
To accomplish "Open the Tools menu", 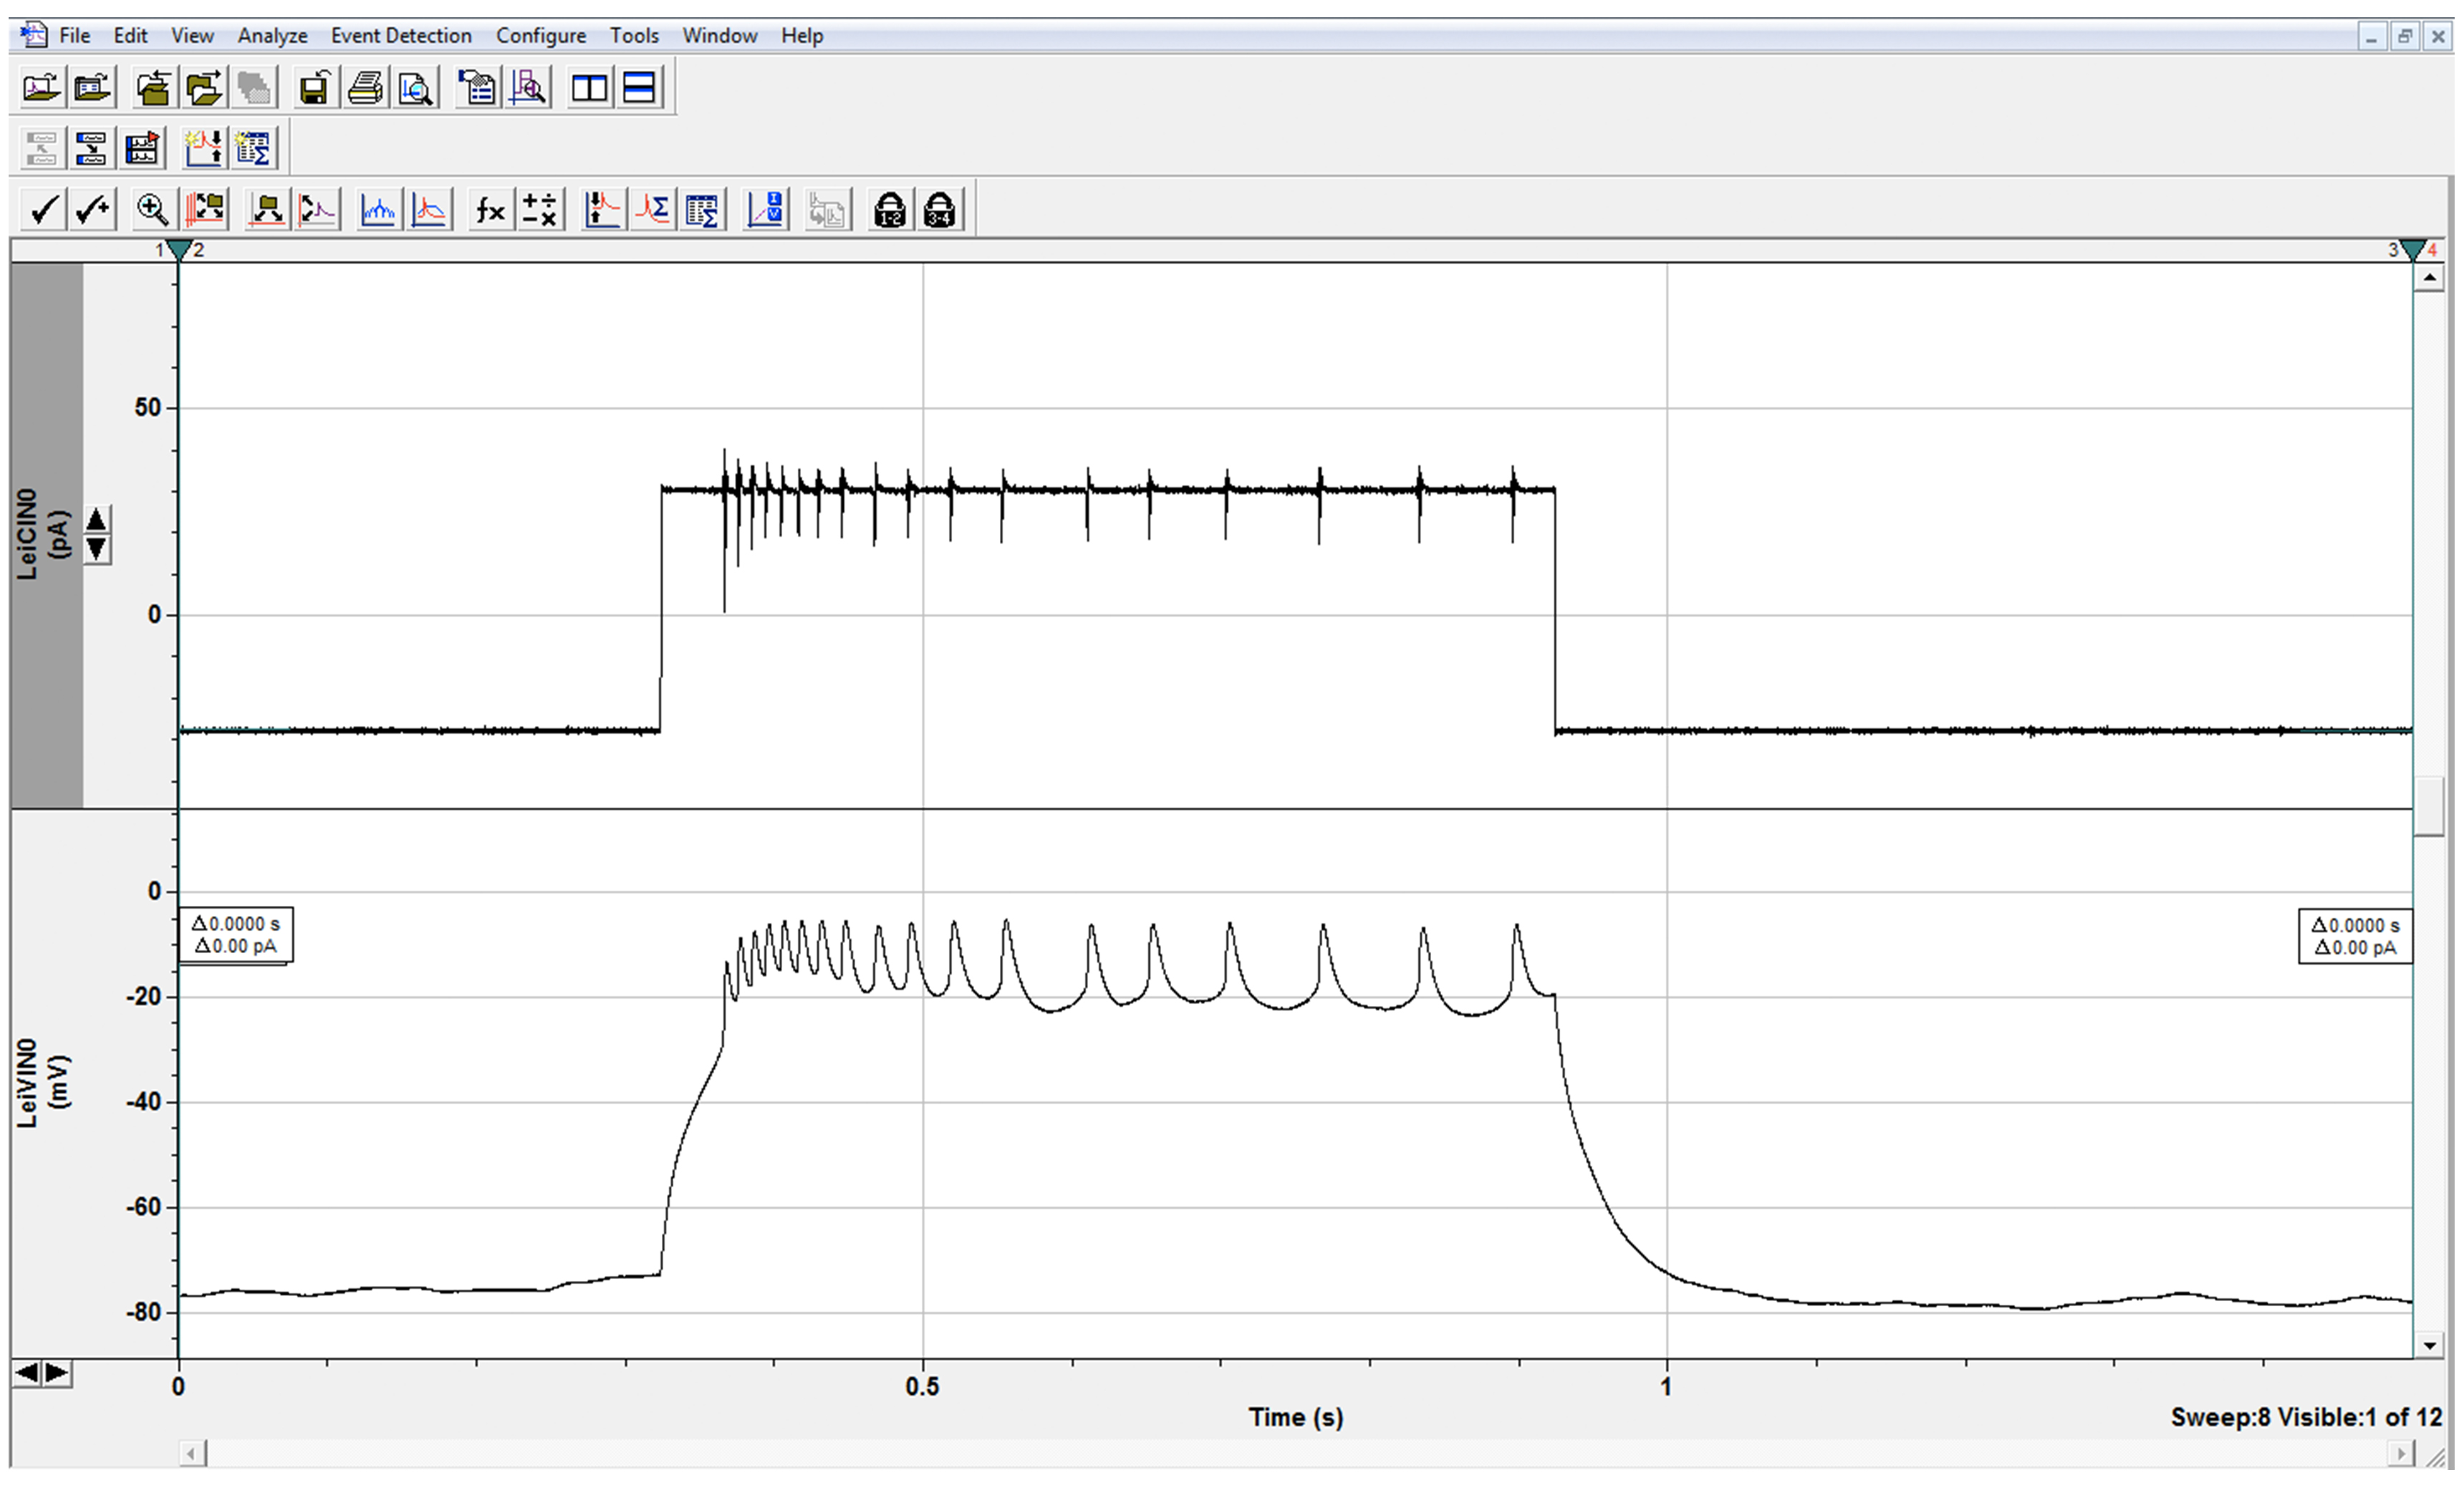I will point(634,36).
